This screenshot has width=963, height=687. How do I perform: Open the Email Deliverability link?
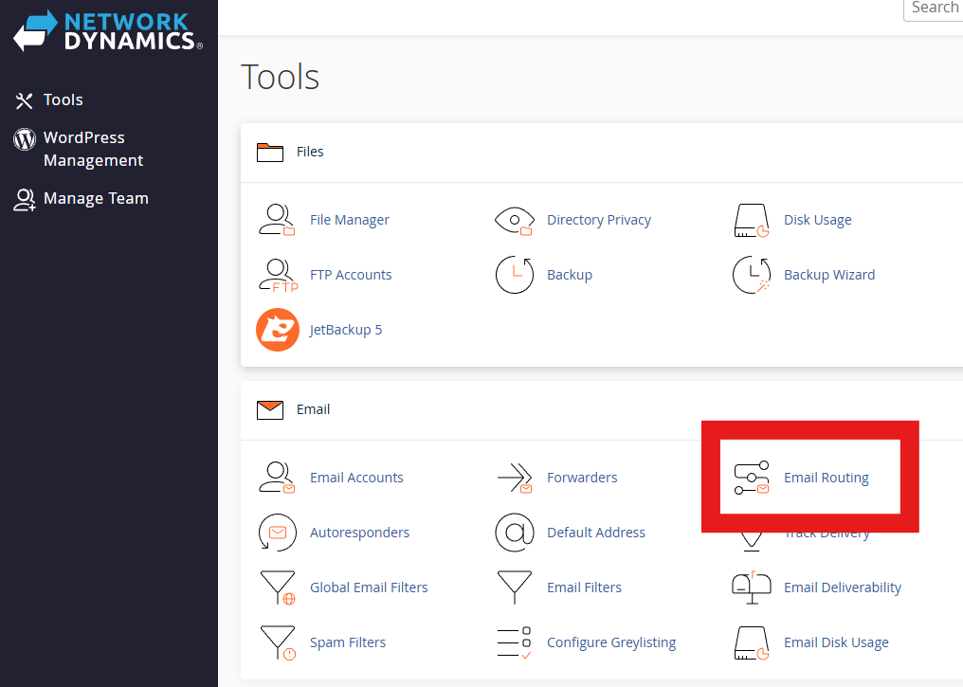[x=842, y=588]
